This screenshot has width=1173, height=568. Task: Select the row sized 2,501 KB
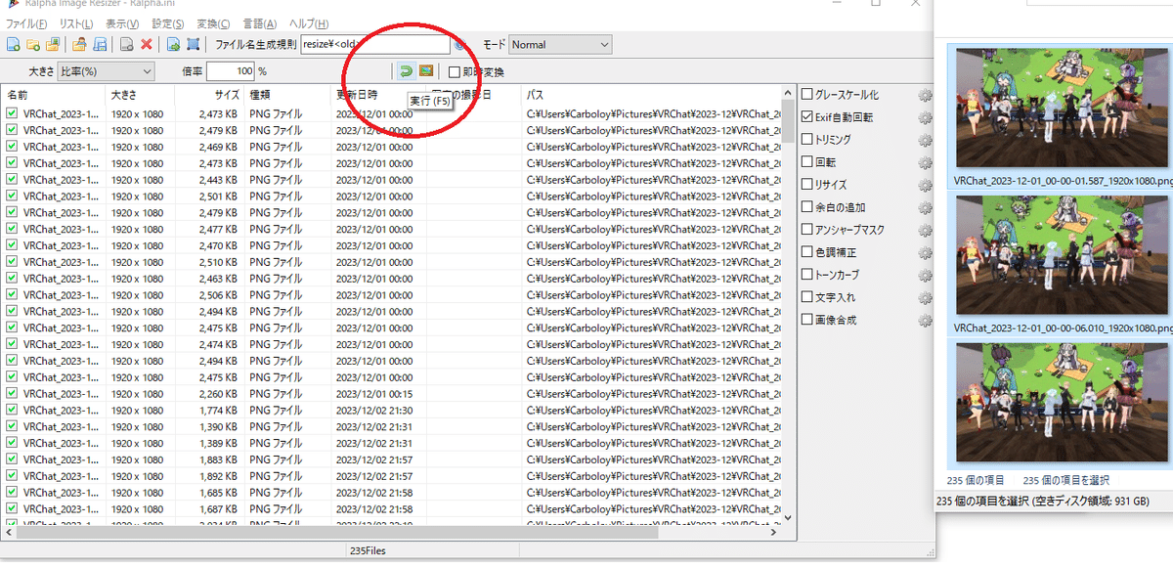tap(391, 196)
